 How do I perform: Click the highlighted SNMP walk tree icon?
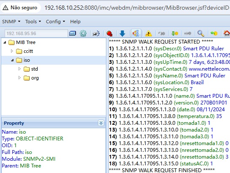pyautogui.click(x=136, y=33)
